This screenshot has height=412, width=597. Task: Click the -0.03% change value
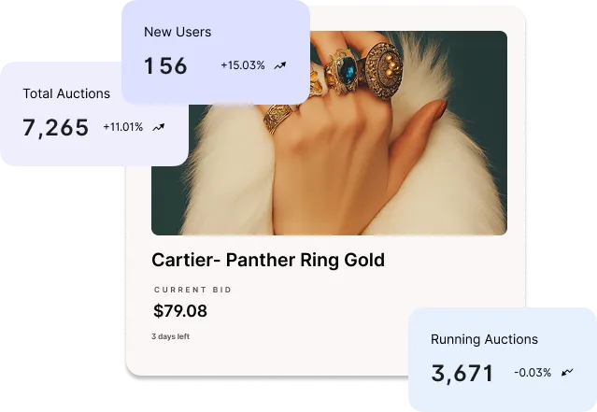[x=533, y=373]
